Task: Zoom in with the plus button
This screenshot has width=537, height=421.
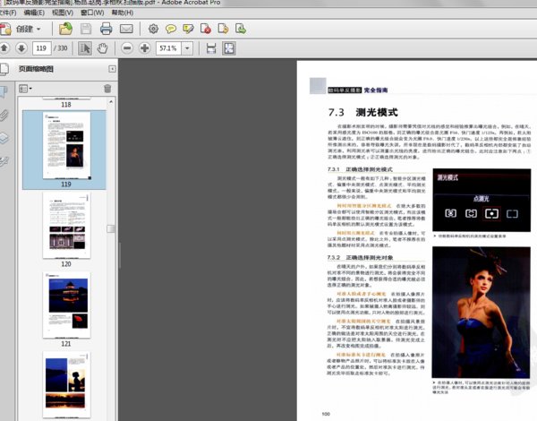Action: 144,47
